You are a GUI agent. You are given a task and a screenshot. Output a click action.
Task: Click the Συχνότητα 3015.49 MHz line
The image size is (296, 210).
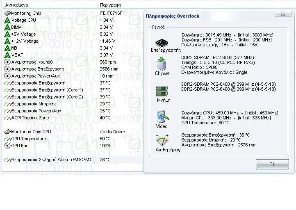click(x=227, y=35)
